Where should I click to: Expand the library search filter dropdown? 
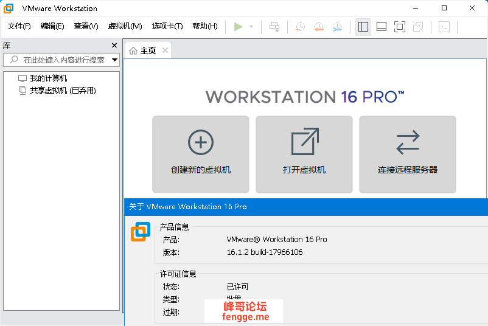[115, 60]
